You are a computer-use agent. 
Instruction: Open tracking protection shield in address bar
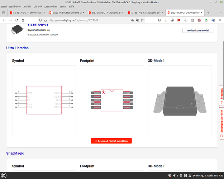click(40, 20)
